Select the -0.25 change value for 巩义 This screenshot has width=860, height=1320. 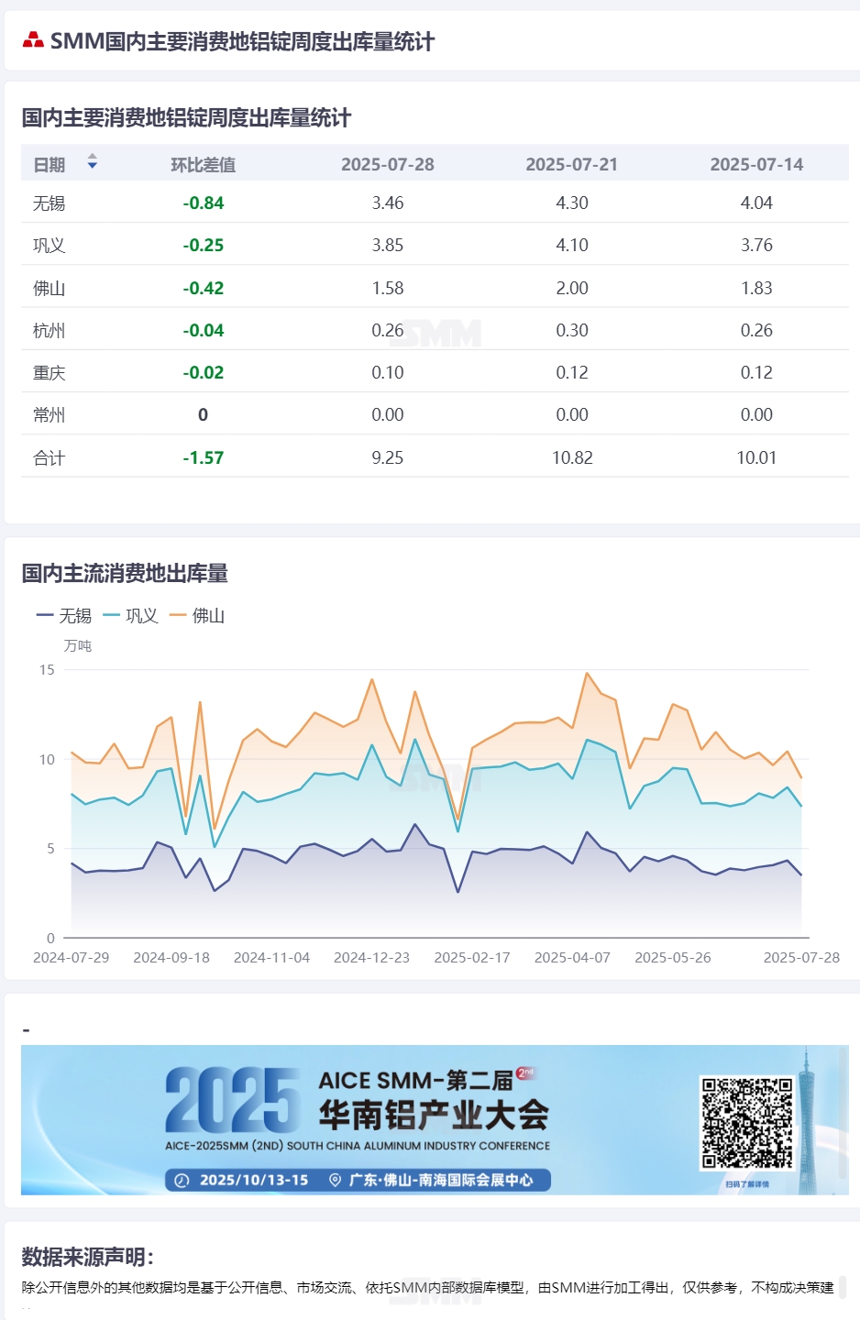click(204, 246)
